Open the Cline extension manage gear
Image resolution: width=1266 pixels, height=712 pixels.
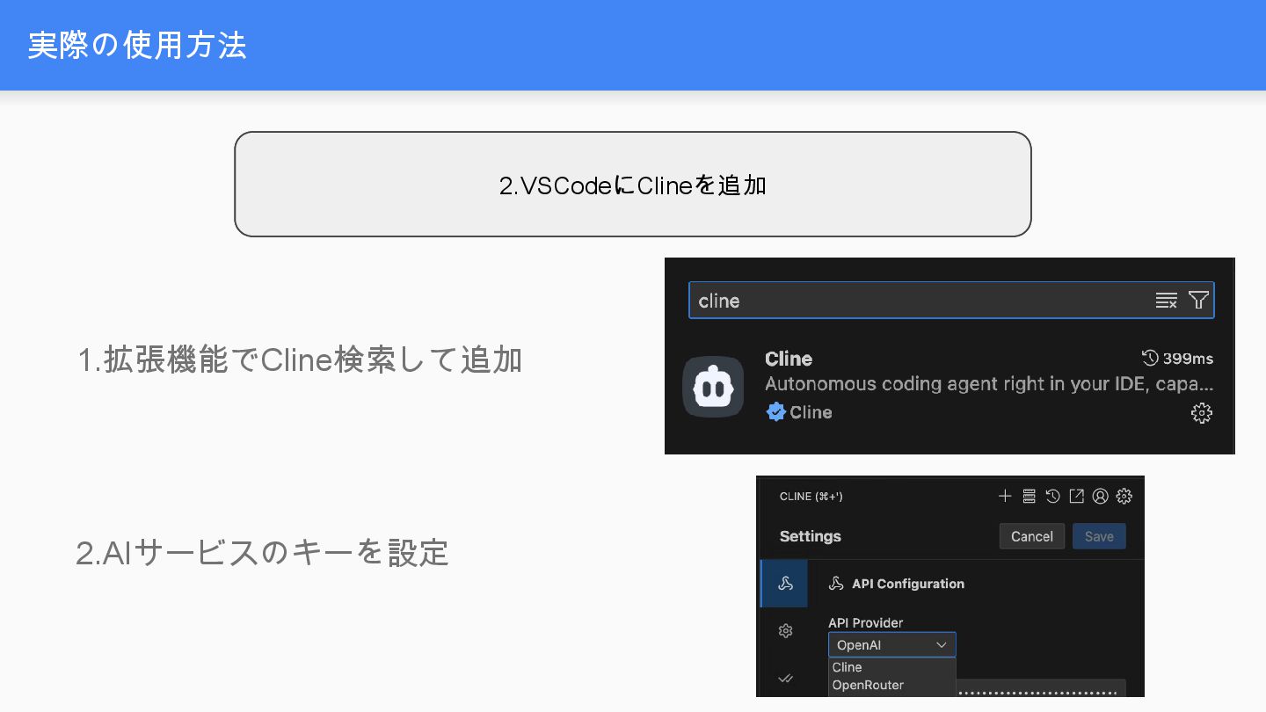click(1201, 412)
